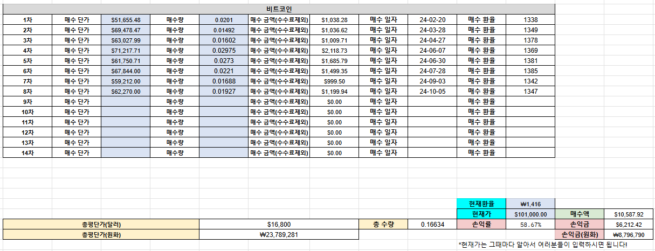This screenshot has width=655, height=251.
Task: Select quantity cell 0.0273
Action: click(x=224, y=61)
